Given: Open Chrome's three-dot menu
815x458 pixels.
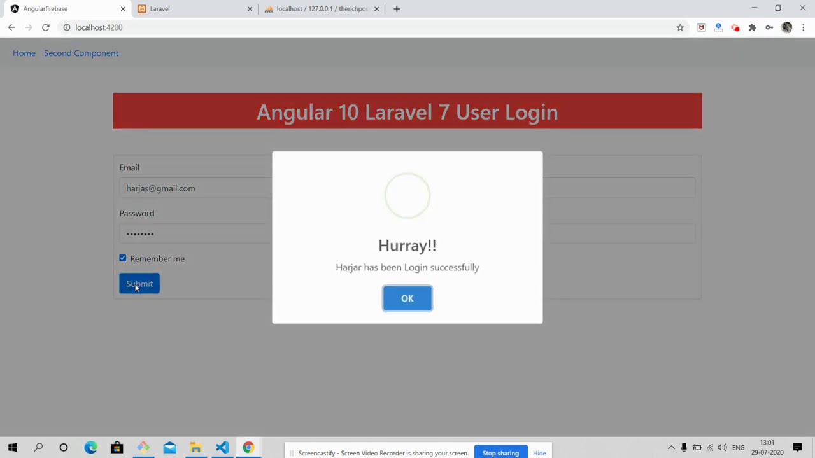Looking at the screenshot, I should [804, 27].
